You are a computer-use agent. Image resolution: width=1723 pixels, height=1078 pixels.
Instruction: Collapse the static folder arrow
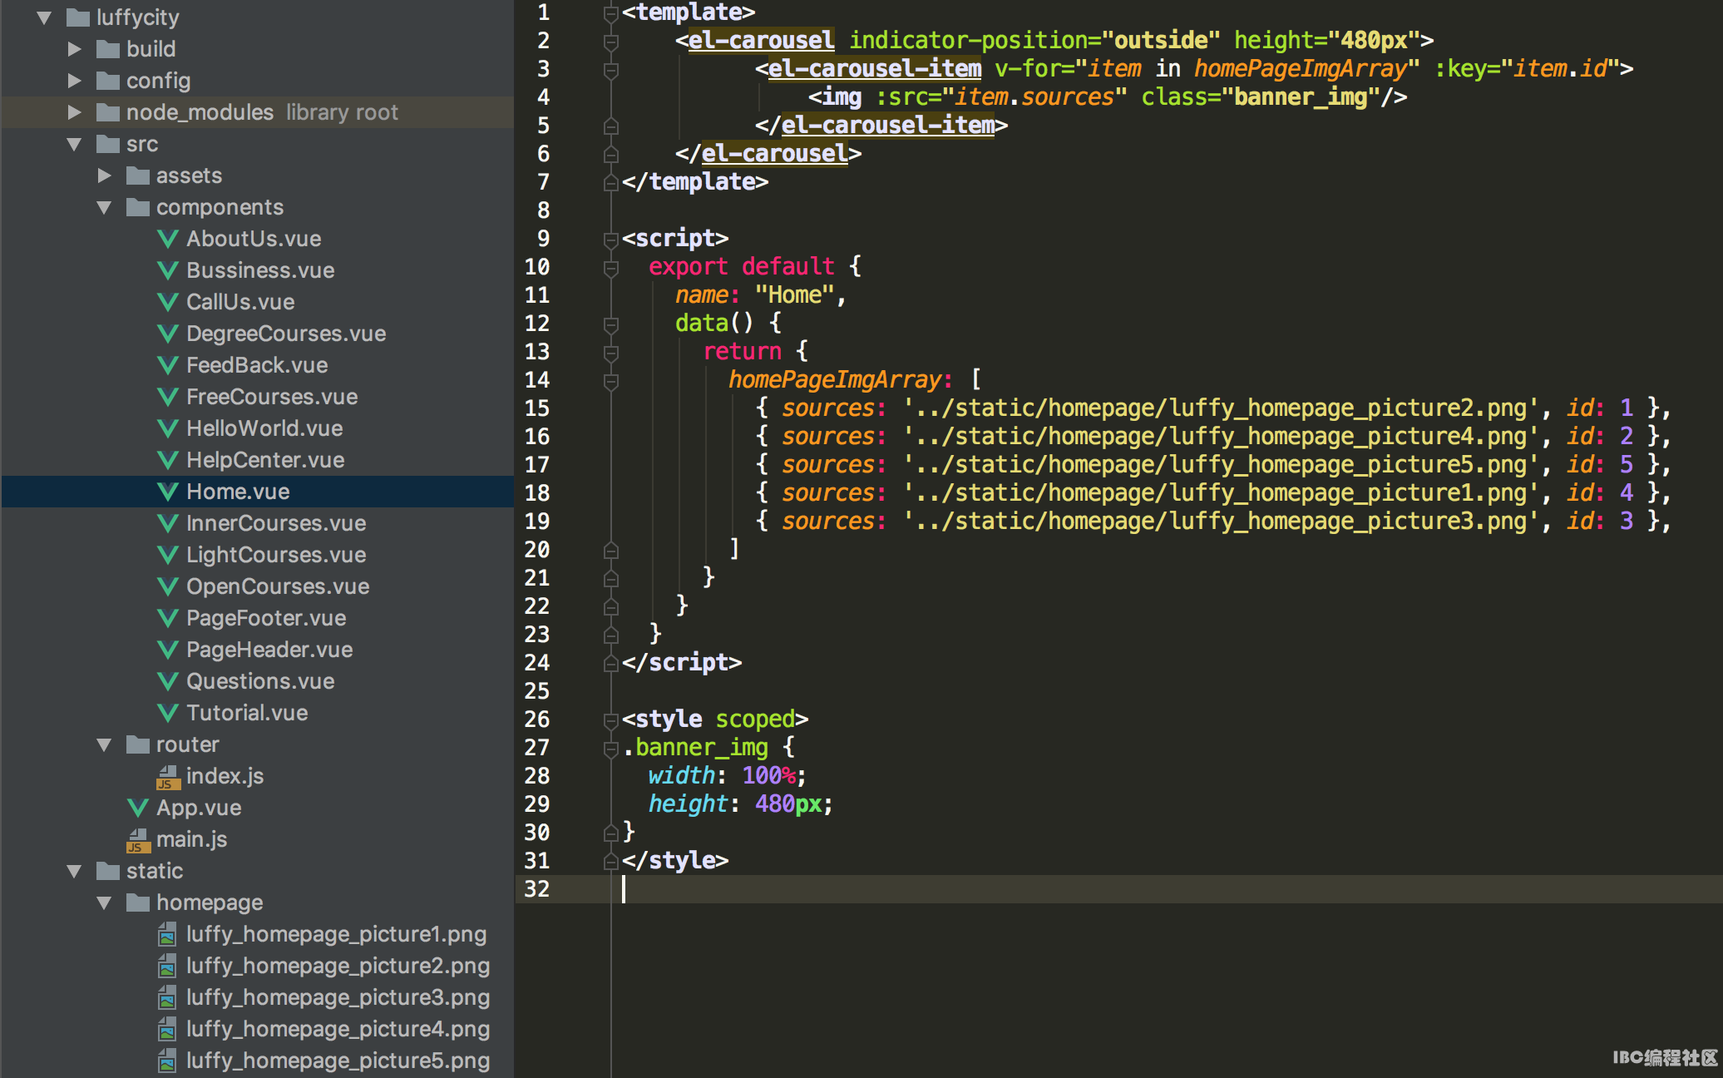tap(75, 871)
